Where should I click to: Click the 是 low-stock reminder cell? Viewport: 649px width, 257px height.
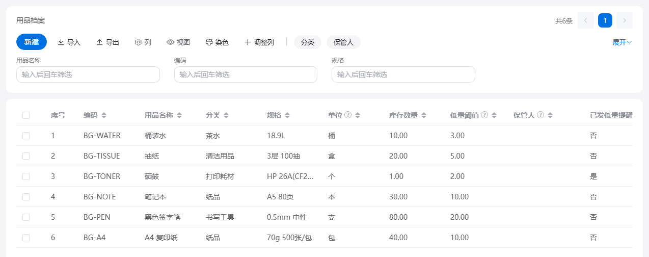point(593,176)
